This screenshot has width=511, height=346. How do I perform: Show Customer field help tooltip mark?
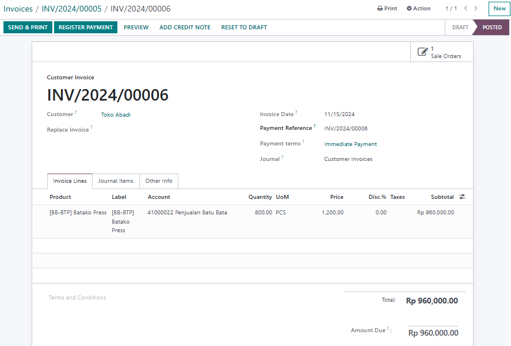click(75, 113)
